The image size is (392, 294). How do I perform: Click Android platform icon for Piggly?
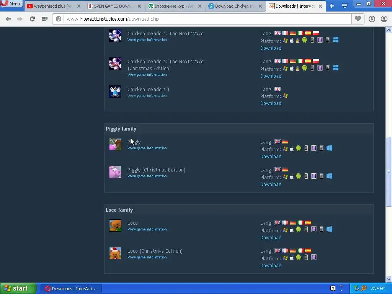(x=299, y=149)
